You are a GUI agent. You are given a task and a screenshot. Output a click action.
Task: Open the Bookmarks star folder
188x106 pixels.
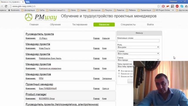coord(14,10)
